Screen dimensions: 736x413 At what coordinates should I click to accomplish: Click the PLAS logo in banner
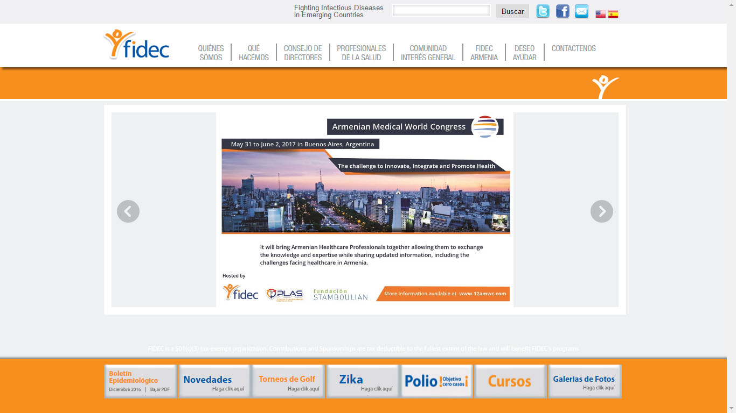coord(284,295)
